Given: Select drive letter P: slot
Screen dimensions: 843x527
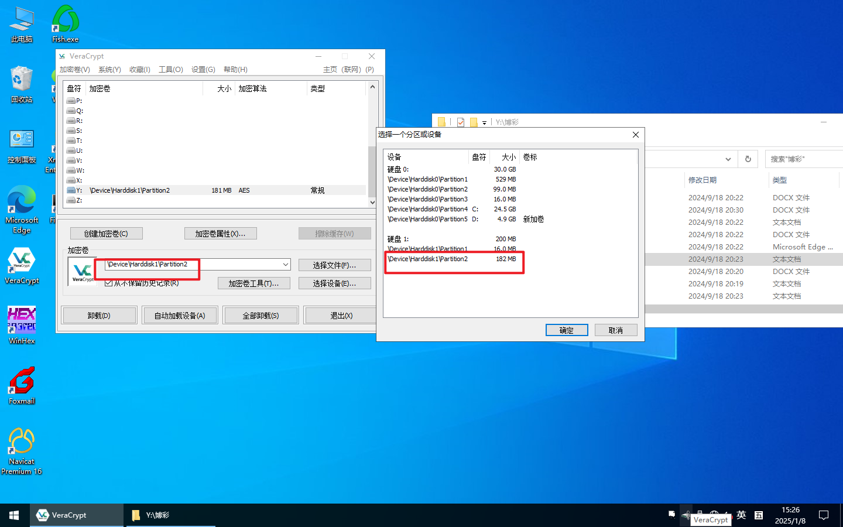Looking at the screenshot, I should tap(75, 101).
